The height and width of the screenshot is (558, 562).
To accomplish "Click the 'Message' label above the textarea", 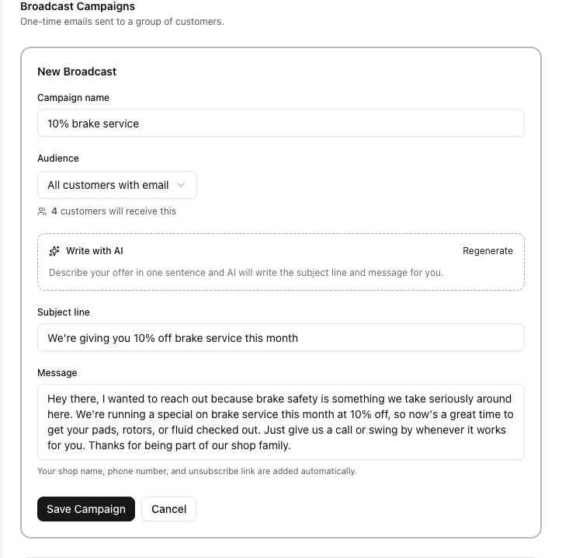I will click(57, 373).
